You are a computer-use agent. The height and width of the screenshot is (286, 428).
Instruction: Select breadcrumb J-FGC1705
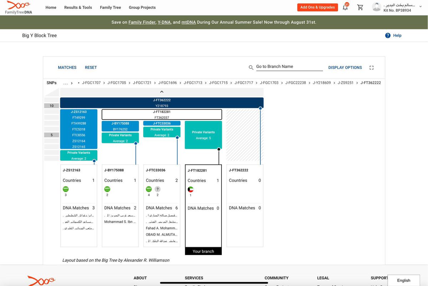tap(117, 83)
